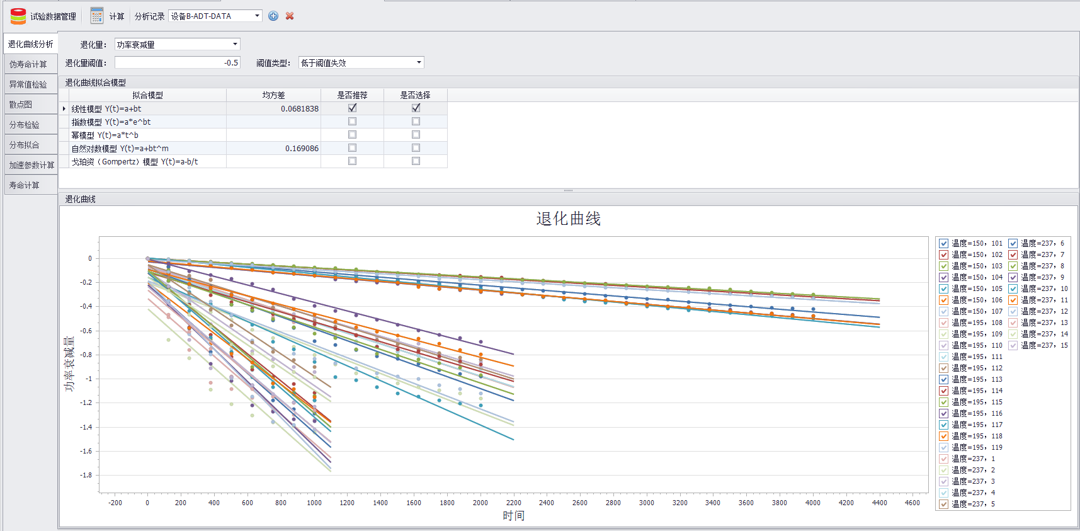Check 是否选择 for 自然对数模型 row

click(x=416, y=148)
